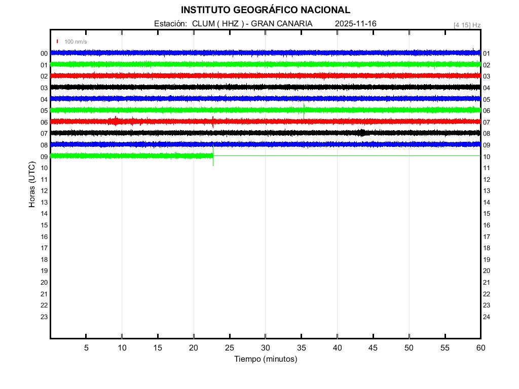The image size is (519, 389).
Task: Click the Tiempo (minutos) axis label
Action: pyautogui.click(x=266, y=359)
